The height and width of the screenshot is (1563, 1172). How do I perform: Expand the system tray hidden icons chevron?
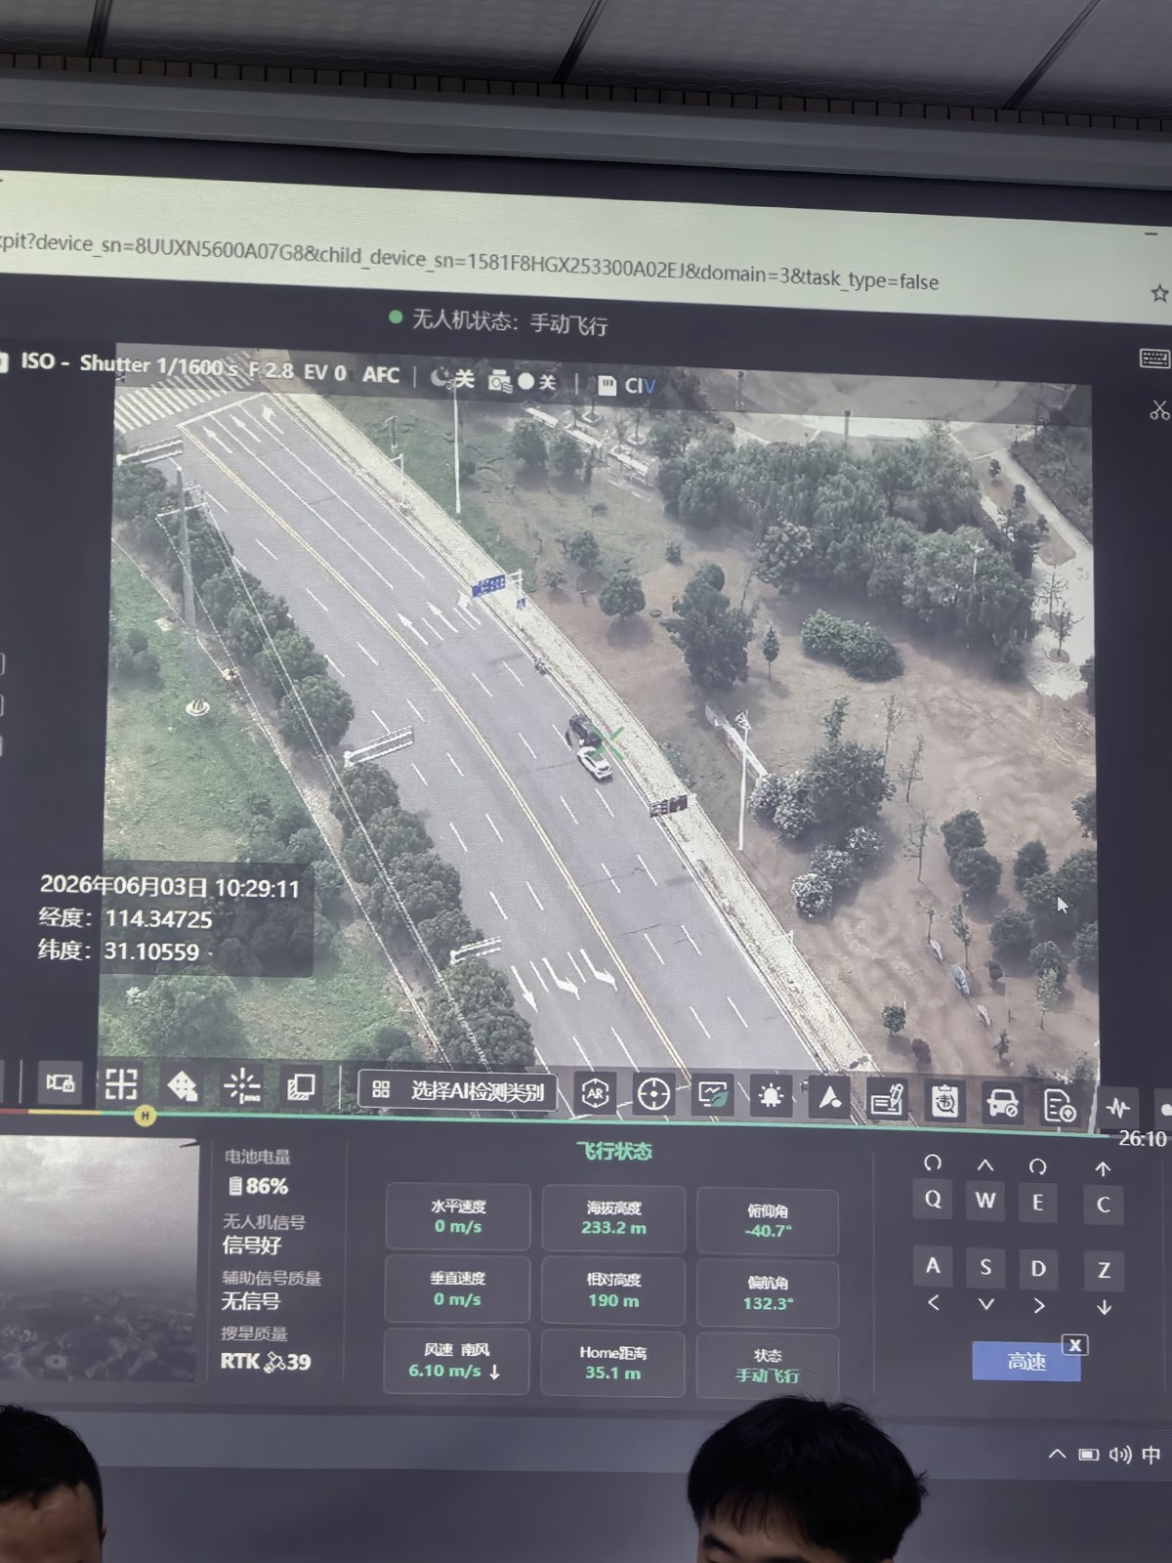tap(1057, 1455)
